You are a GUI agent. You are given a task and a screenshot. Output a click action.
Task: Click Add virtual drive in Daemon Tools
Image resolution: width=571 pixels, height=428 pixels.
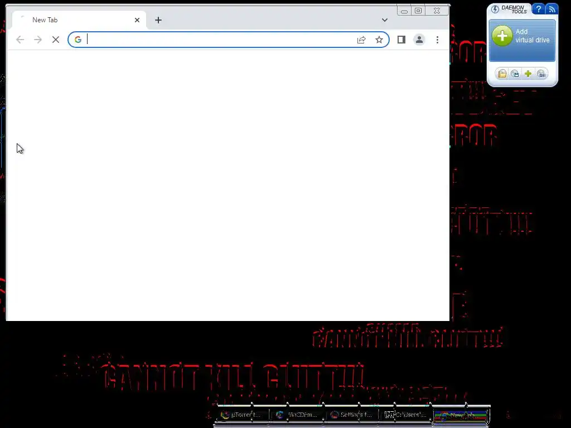(522, 41)
